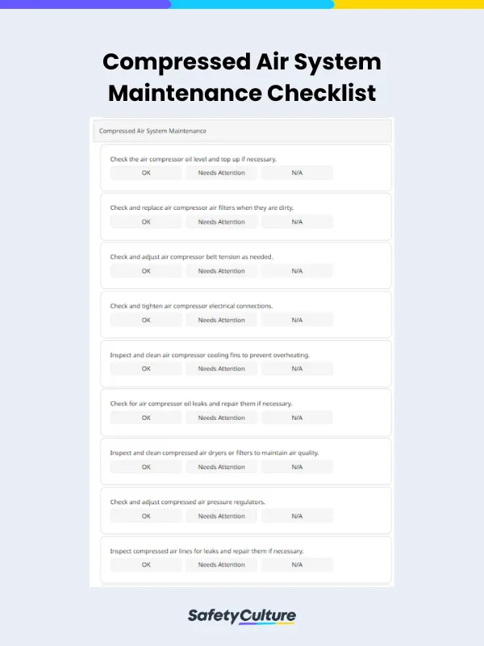Screen dimensions: 484x646
Task: Mark oil leaks check as OK
Action: click(145, 417)
